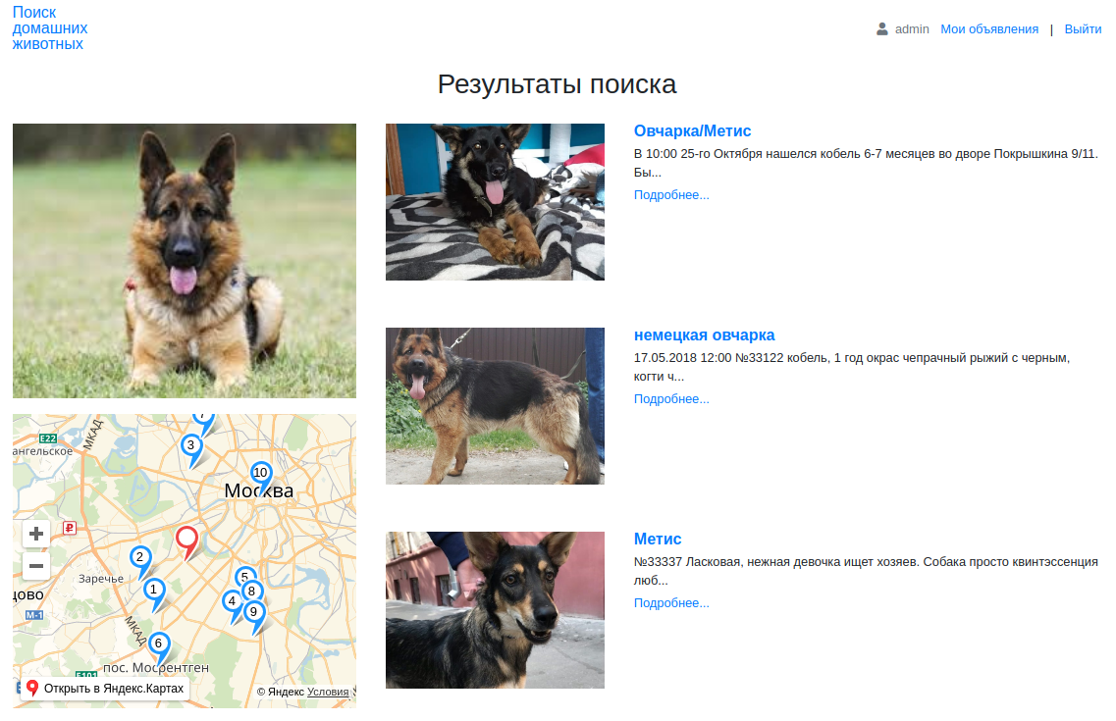The width and height of the screenshot is (1116, 721).
Task: Click the Овчарка/Метис dog photo thumbnail
Action: pos(495,202)
